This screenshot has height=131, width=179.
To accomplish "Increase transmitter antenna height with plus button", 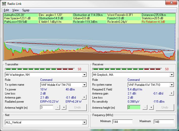I will click(64, 107).
